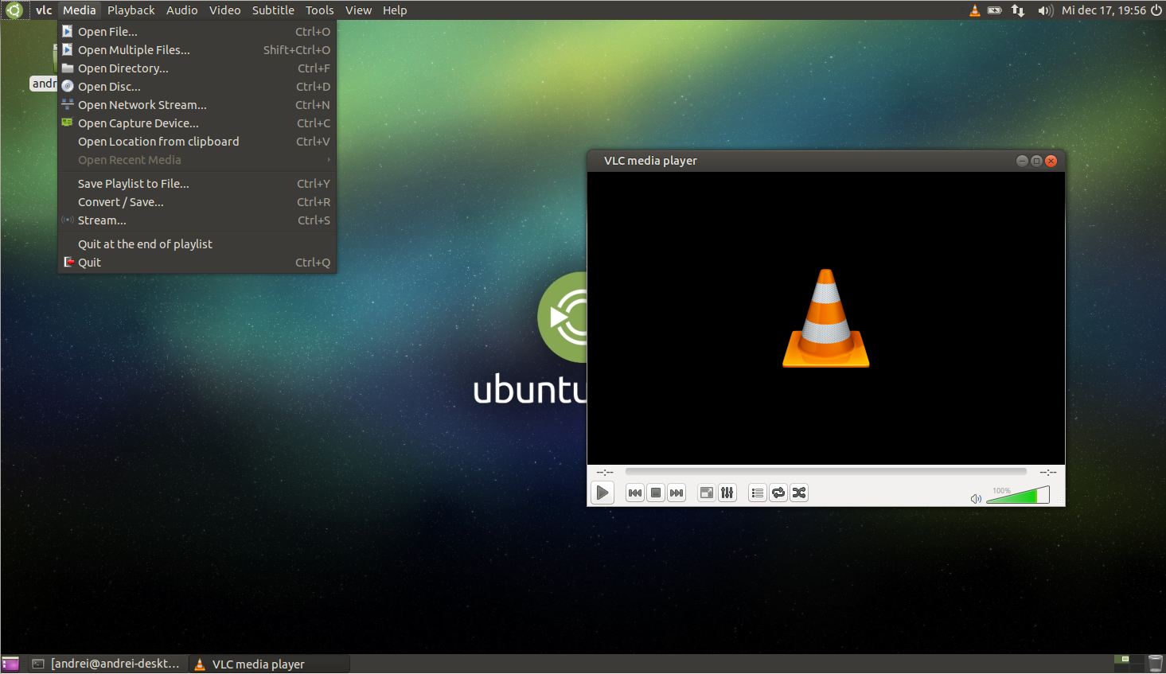Stop playback using the stop icon
The image size is (1166, 674).
click(655, 493)
